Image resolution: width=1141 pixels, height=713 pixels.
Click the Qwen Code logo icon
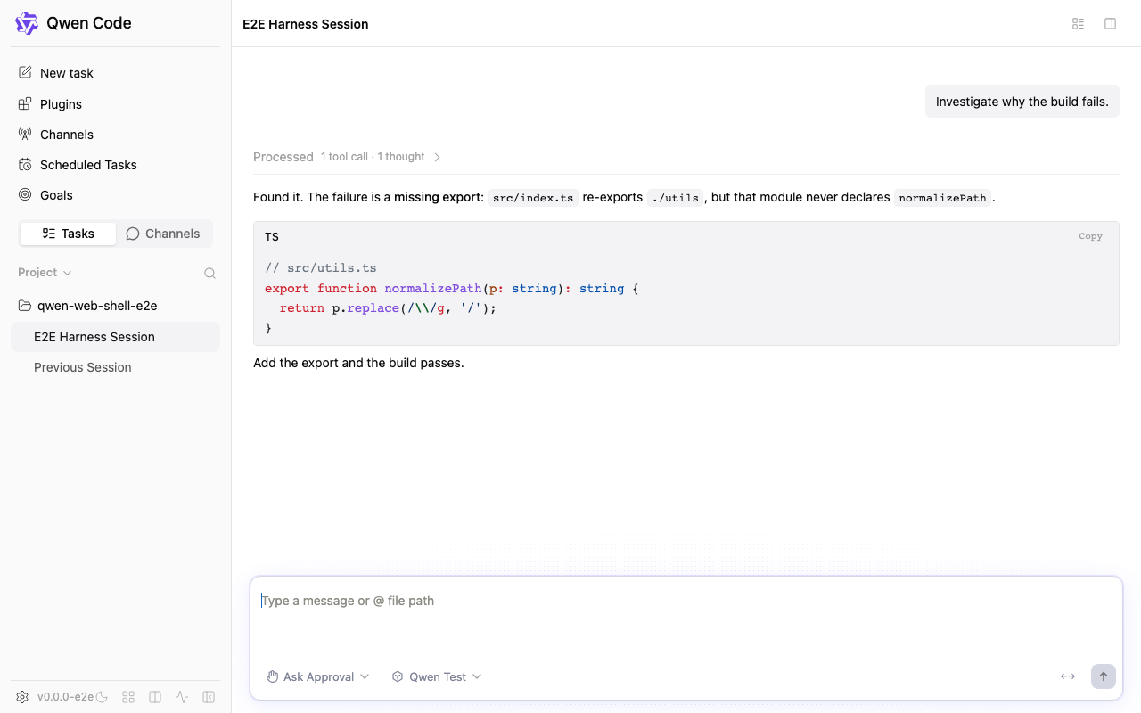(27, 23)
